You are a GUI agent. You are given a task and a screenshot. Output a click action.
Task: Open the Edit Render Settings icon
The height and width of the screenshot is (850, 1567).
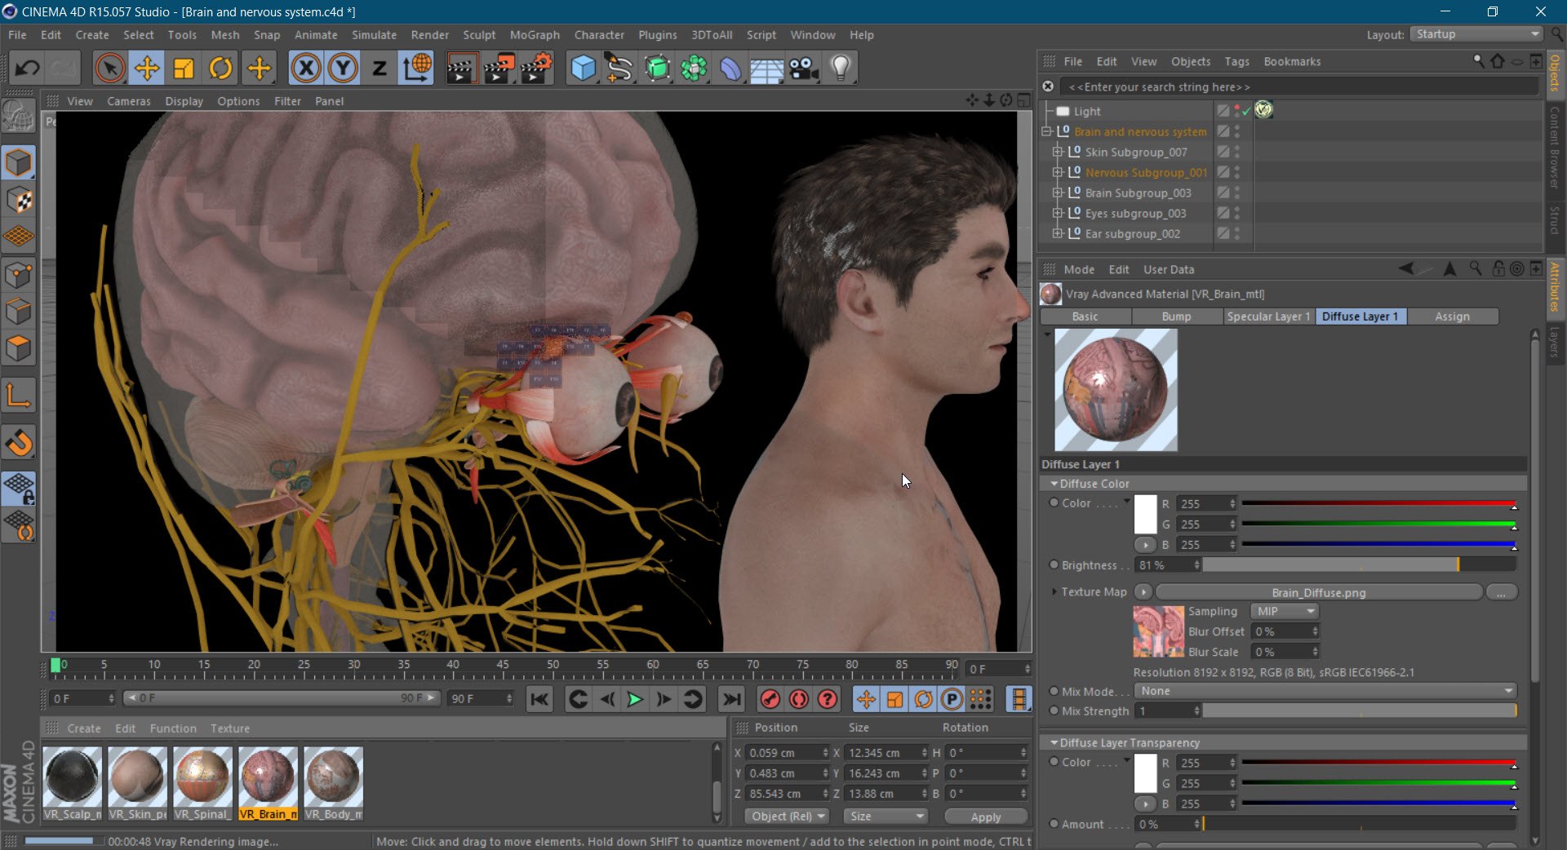(536, 69)
